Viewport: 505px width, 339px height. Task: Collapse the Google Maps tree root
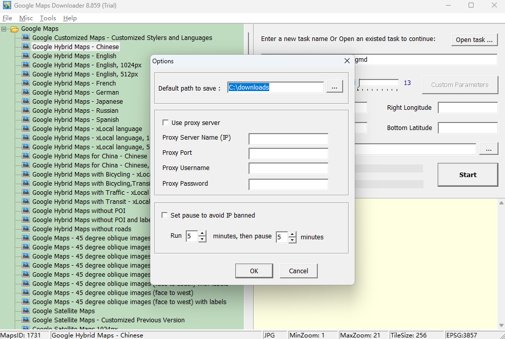click(x=4, y=28)
